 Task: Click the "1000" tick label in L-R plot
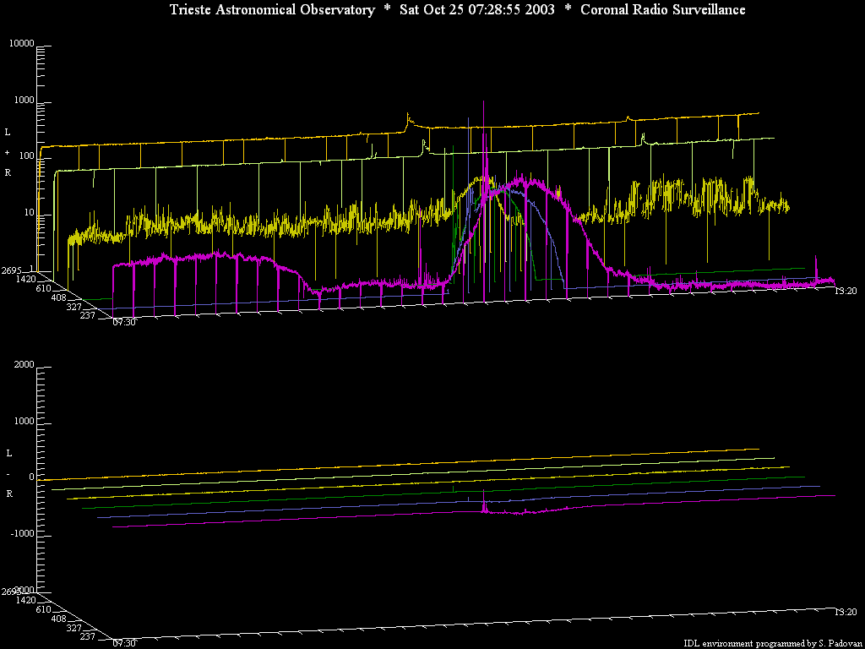click(24, 421)
